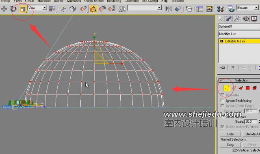260x154 pixels.
Task: Open the Rendering menu
Action: 114,1
